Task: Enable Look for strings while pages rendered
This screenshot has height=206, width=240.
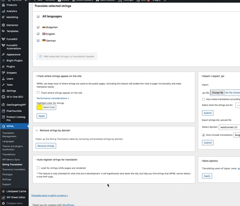Action: (x=38, y=168)
